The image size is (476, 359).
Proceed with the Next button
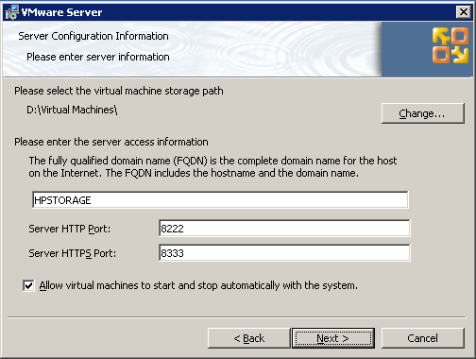333,338
